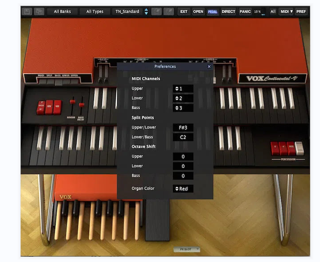Toggle the UPPER mode switch on organ
Viewport: 320px width, 262px height.
[x=74, y=82]
